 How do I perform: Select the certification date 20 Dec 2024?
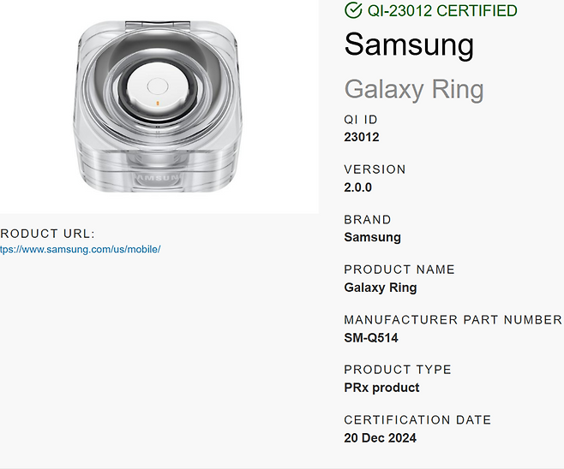coord(380,438)
